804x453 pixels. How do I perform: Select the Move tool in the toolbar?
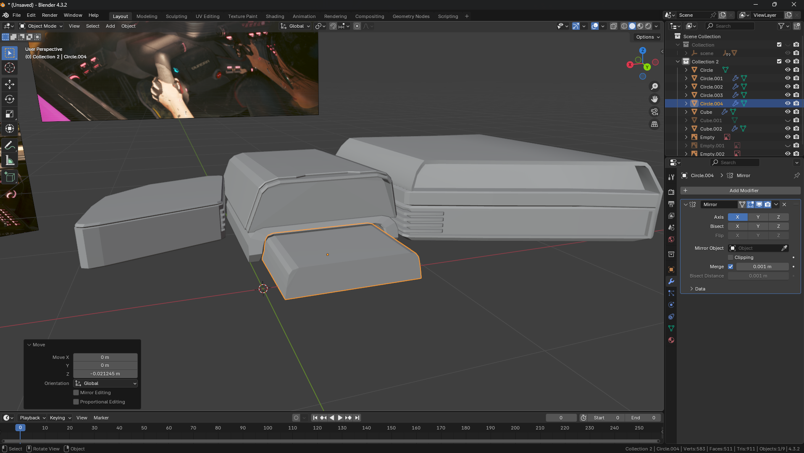[10, 84]
